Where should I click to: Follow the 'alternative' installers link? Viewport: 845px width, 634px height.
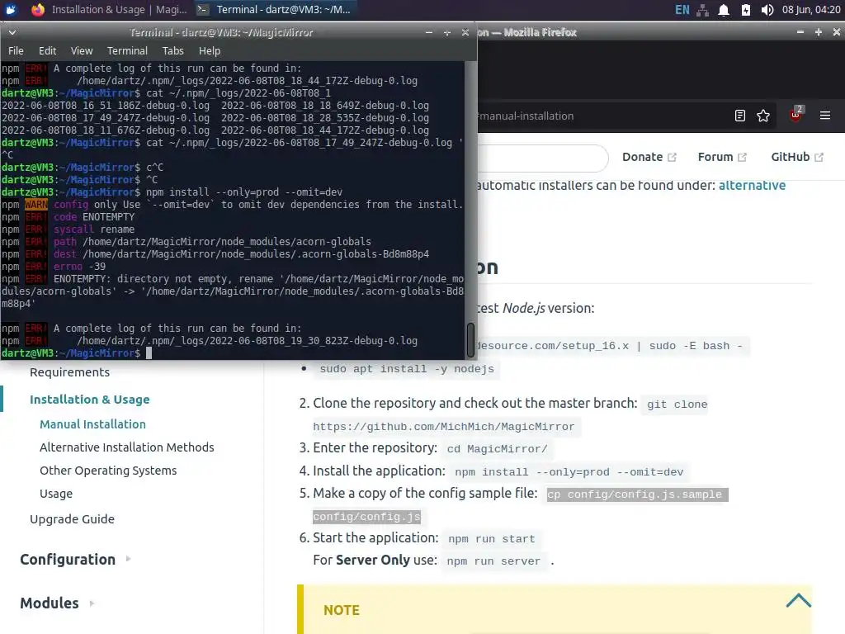coord(752,186)
